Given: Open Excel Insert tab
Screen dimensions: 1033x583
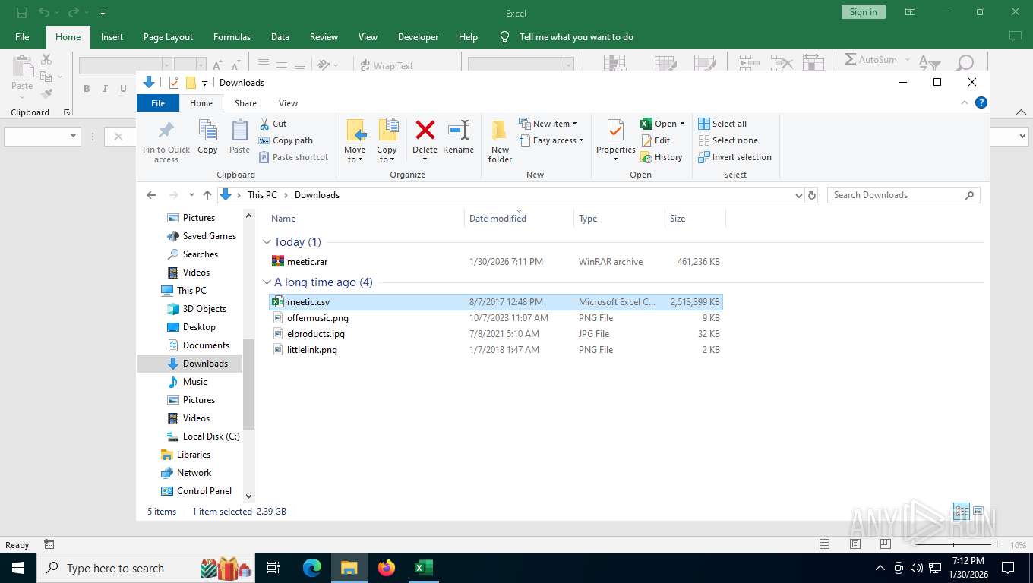Looking at the screenshot, I should pyautogui.click(x=112, y=37).
